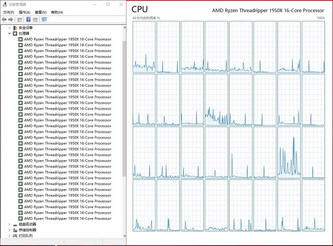
Task: Select the 处理器 category label
Action: point(24,33)
